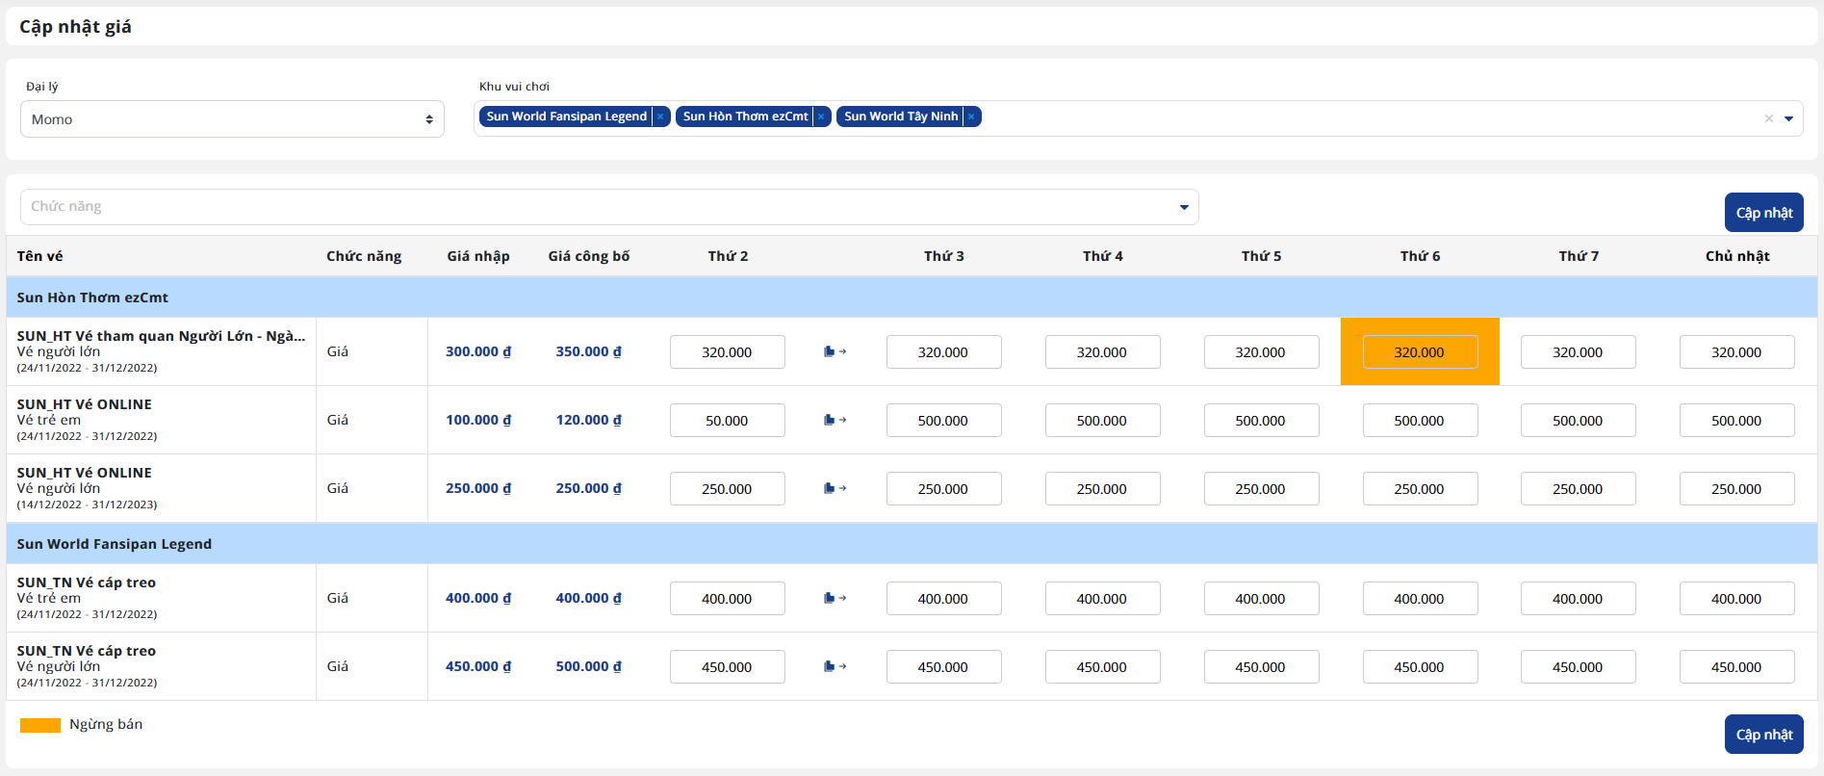The image size is (1824, 776).
Task: Click Thứ 6 column header
Action: tap(1420, 256)
